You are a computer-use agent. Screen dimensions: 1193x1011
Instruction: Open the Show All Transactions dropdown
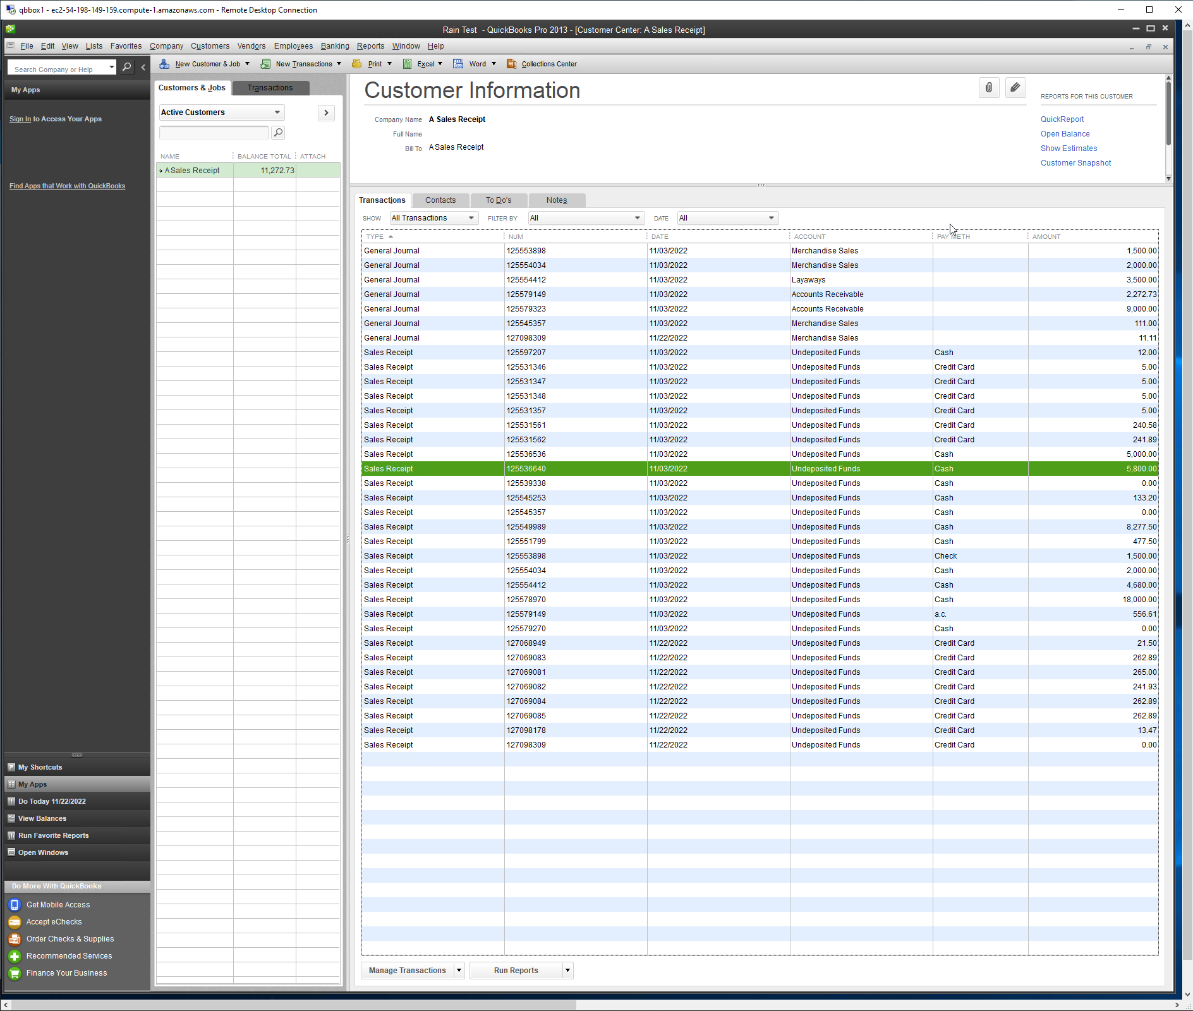tap(433, 218)
